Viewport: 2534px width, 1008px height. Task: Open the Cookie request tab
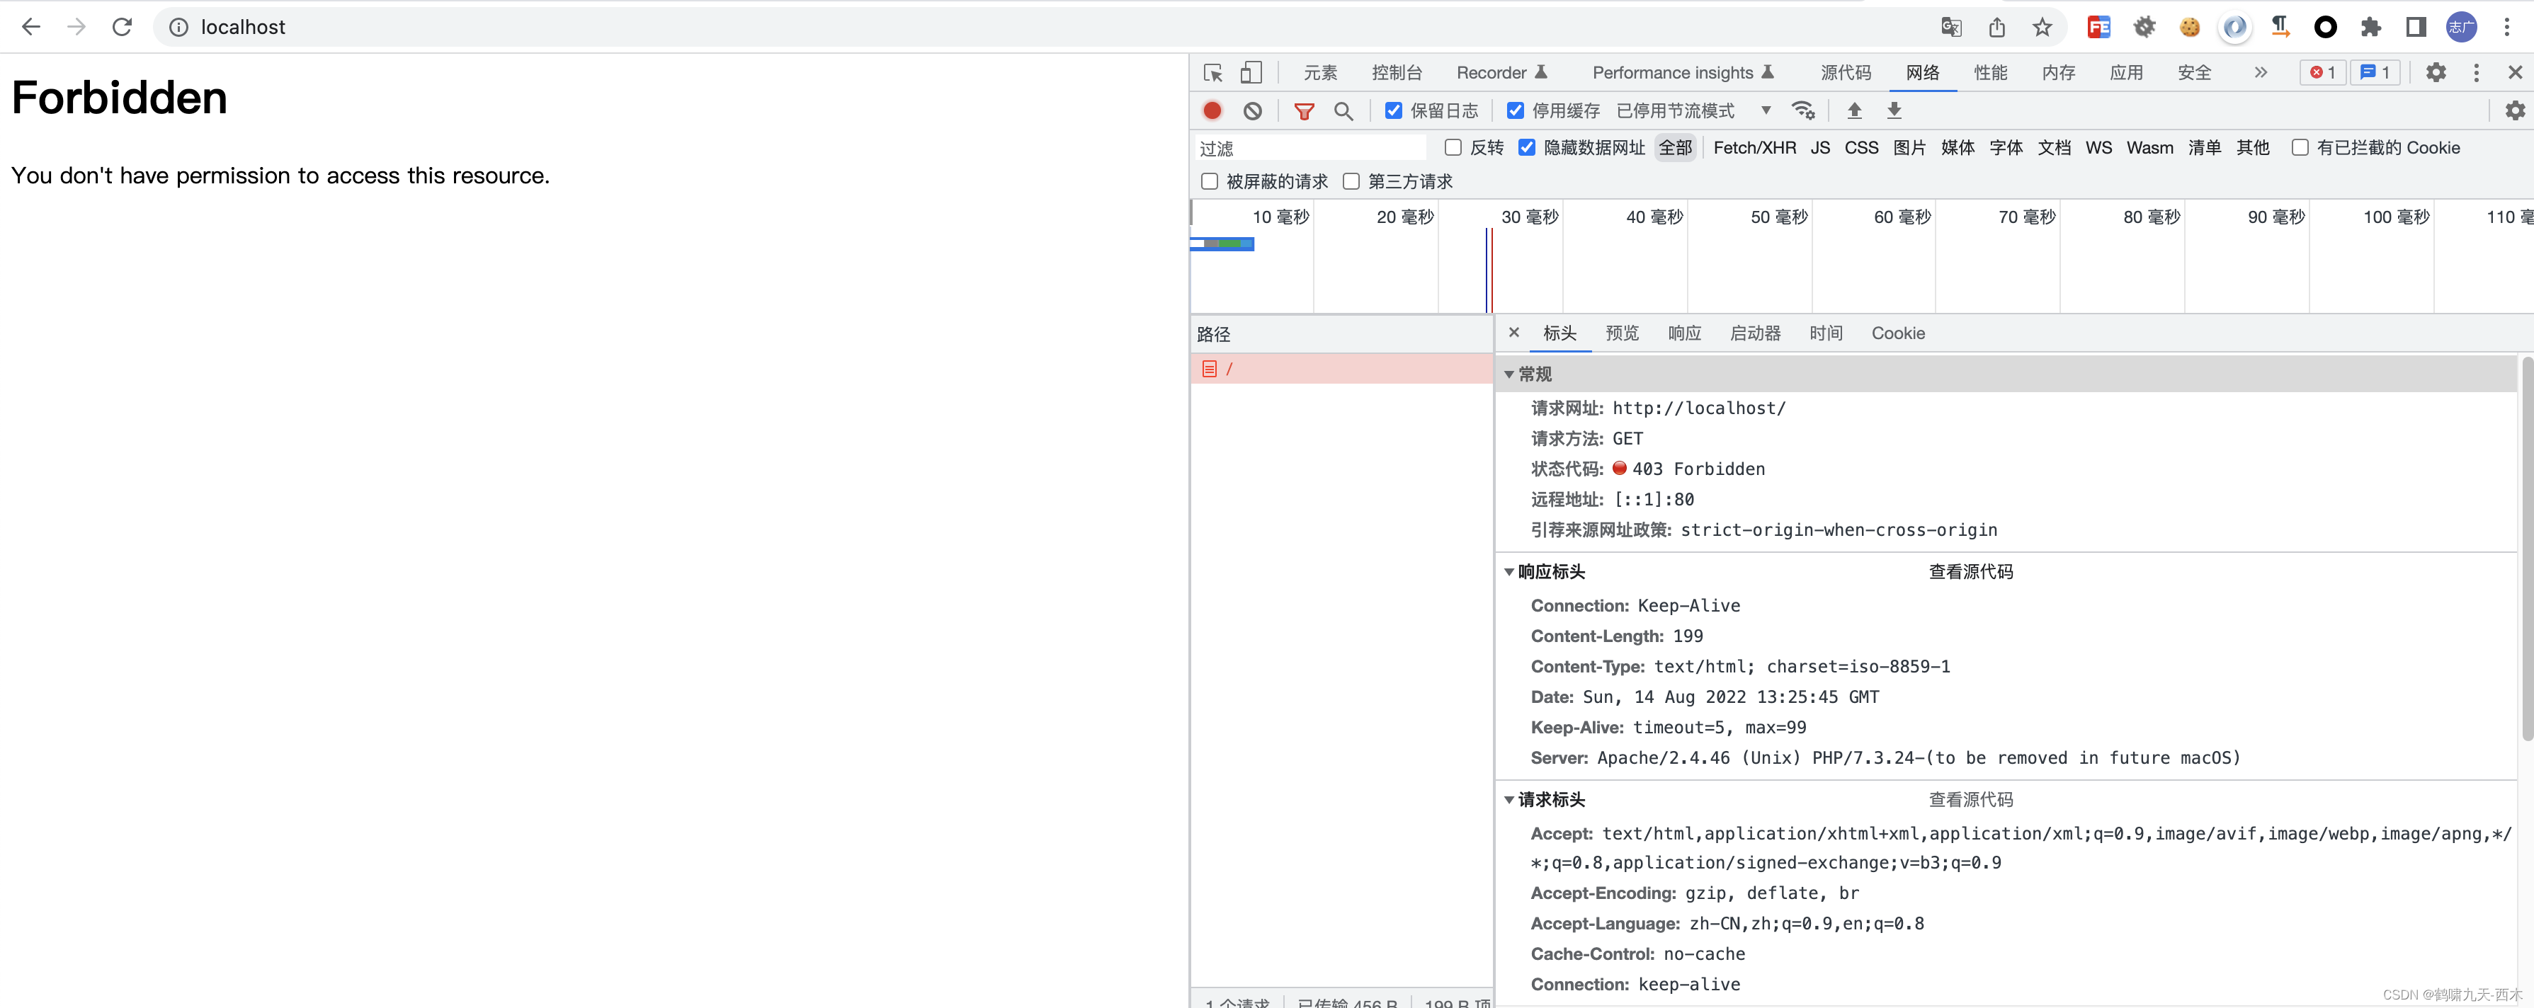pyautogui.click(x=1897, y=333)
